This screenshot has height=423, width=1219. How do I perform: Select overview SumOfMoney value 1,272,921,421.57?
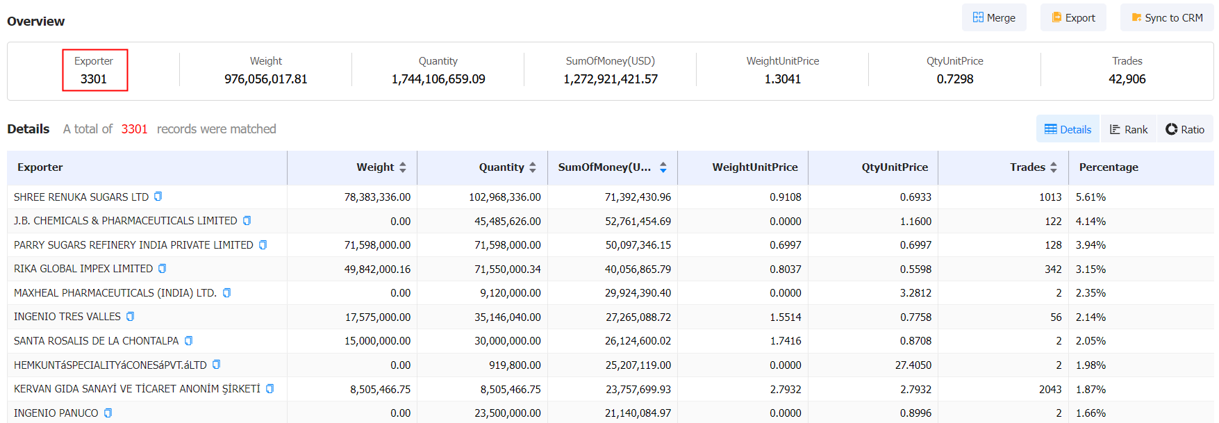611,79
